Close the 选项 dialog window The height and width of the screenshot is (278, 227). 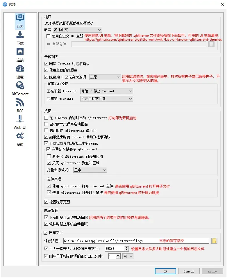click(222, 4)
